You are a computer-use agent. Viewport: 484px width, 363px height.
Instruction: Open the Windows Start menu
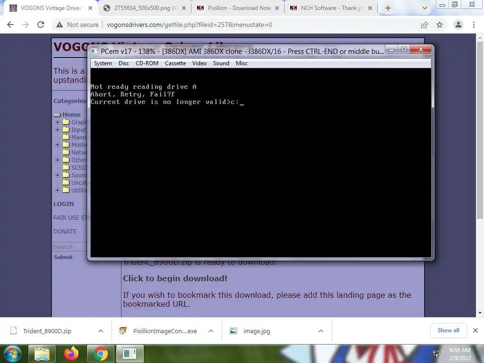tap(12, 354)
